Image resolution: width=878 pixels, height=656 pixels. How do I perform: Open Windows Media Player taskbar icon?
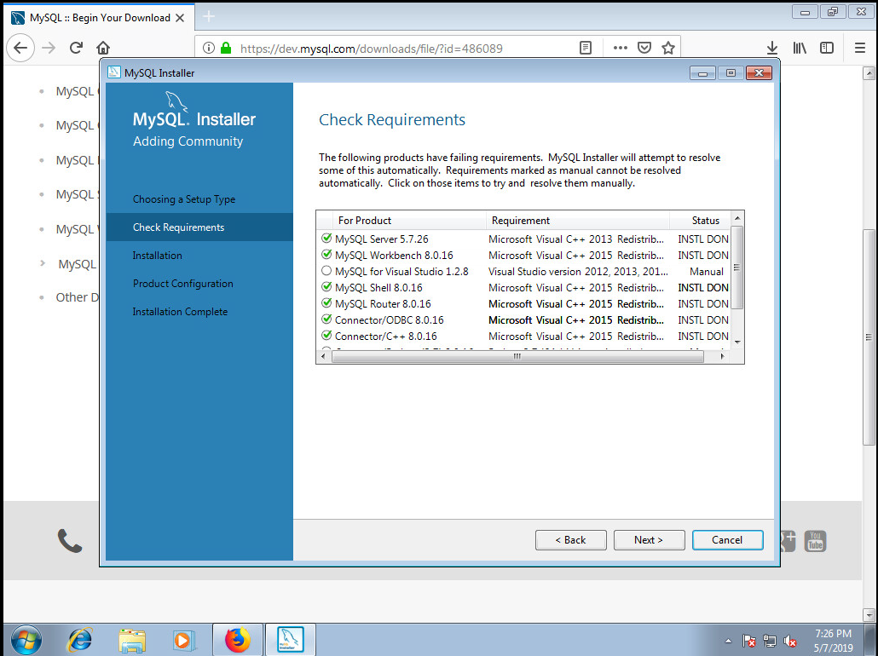click(183, 640)
